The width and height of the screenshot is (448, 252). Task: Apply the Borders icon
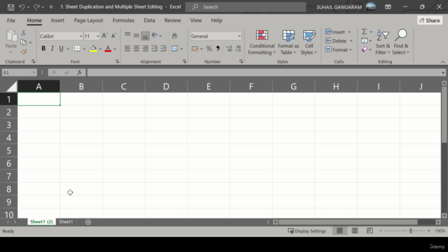pos(77,48)
